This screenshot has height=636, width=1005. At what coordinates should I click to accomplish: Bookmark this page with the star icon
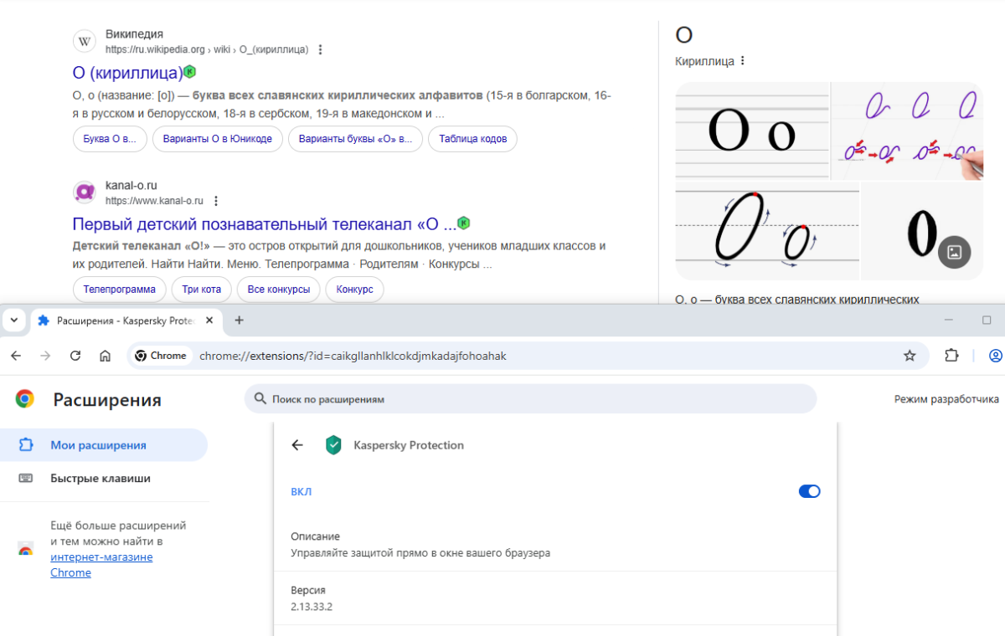click(910, 356)
